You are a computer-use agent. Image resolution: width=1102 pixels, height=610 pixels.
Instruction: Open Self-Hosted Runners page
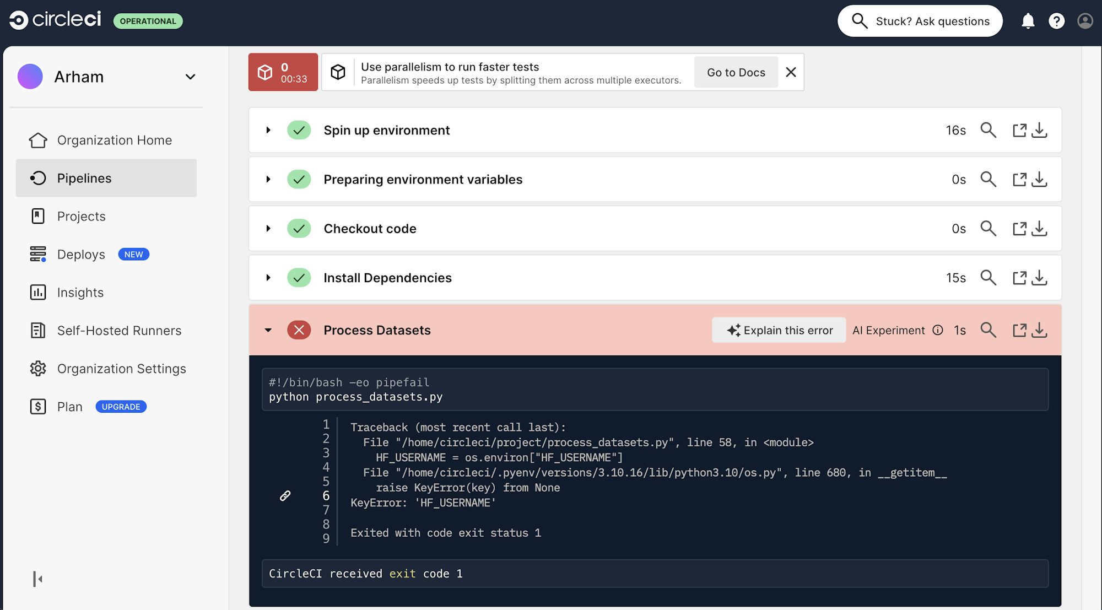click(119, 330)
